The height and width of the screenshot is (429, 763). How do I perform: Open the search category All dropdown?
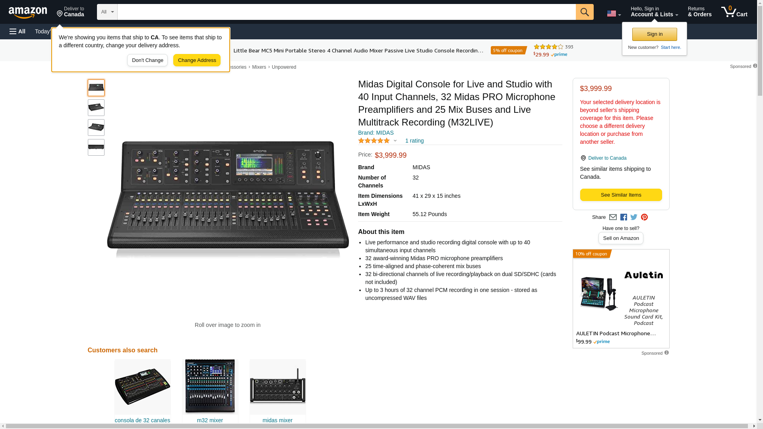pyautogui.click(x=107, y=12)
